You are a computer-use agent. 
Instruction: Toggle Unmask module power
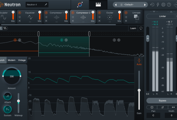coord(126,13)
